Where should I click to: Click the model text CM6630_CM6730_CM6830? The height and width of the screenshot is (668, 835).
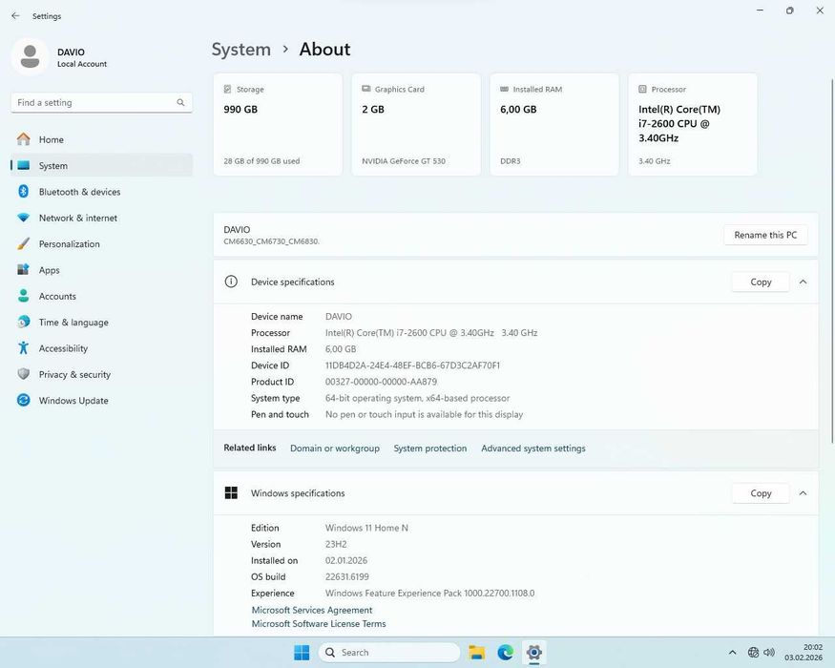(272, 241)
